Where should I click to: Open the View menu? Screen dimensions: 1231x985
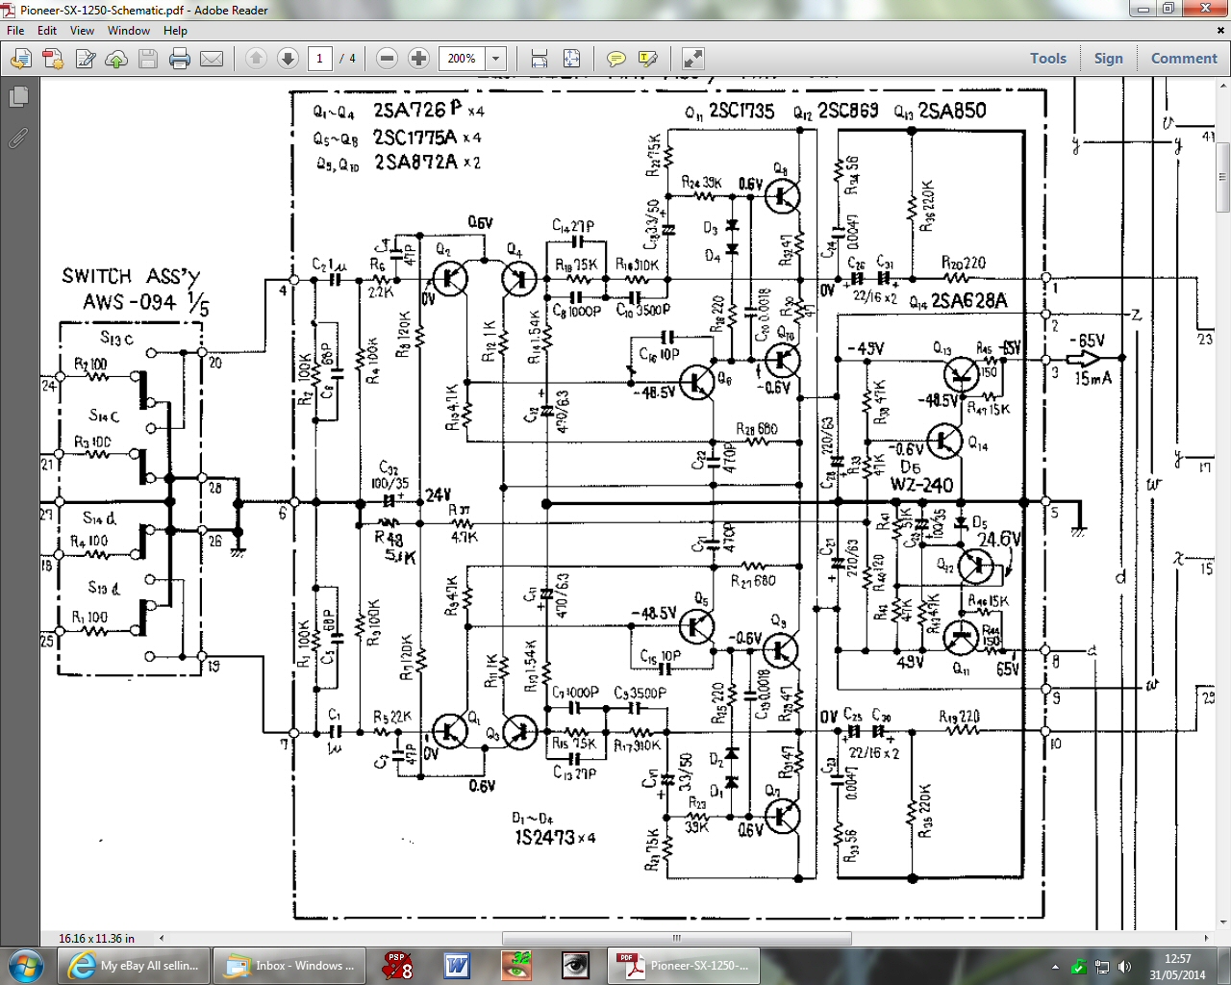pos(82,31)
